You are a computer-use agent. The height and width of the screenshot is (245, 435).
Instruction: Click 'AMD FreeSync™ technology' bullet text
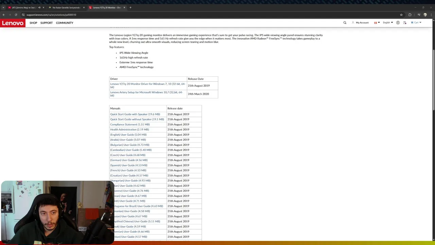[x=136, y=67]
